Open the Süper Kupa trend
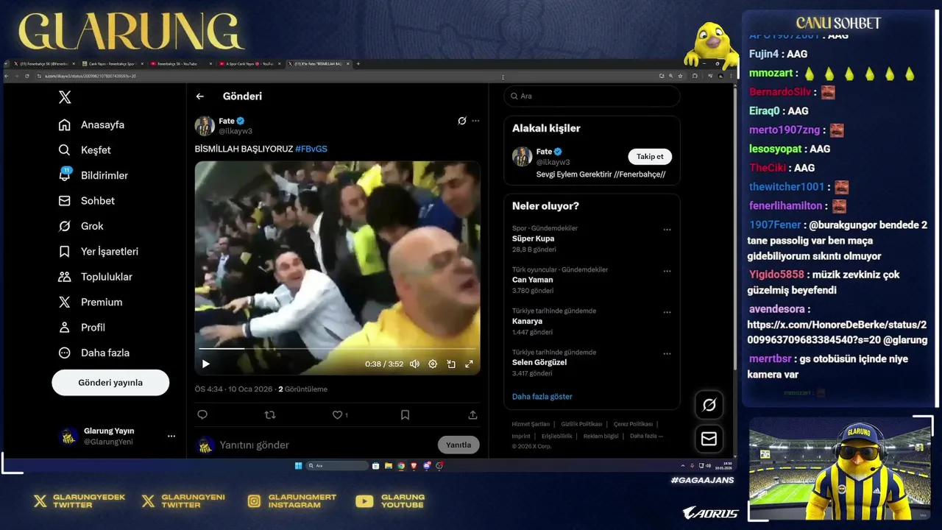942x530 pixels. pos(534,239)
